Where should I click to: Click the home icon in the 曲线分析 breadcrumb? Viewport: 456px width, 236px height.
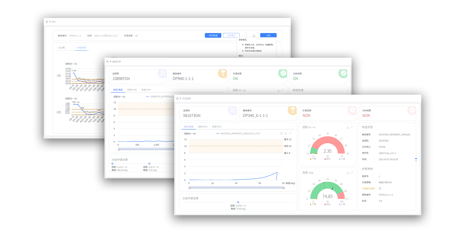108,62
